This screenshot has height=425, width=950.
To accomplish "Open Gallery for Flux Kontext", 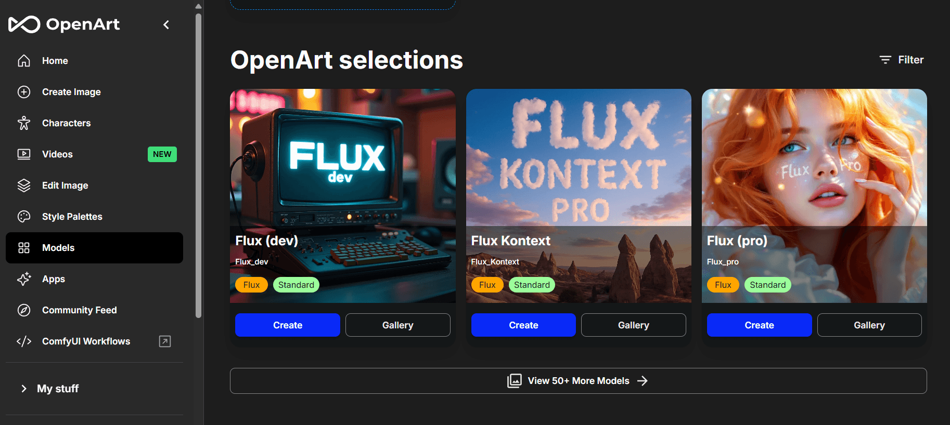I will (633, 325).
